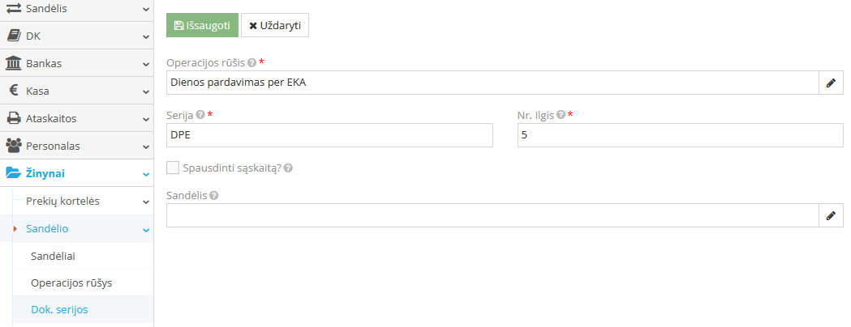
Task: Click help icon beside Spausdinti sąskaitą
Action: (x=288, y=168)
